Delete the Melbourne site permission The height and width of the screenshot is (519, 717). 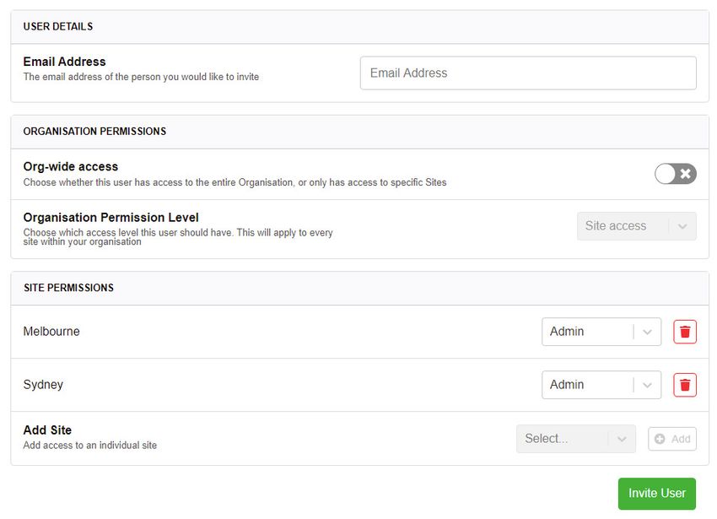[x=685, y=332]
